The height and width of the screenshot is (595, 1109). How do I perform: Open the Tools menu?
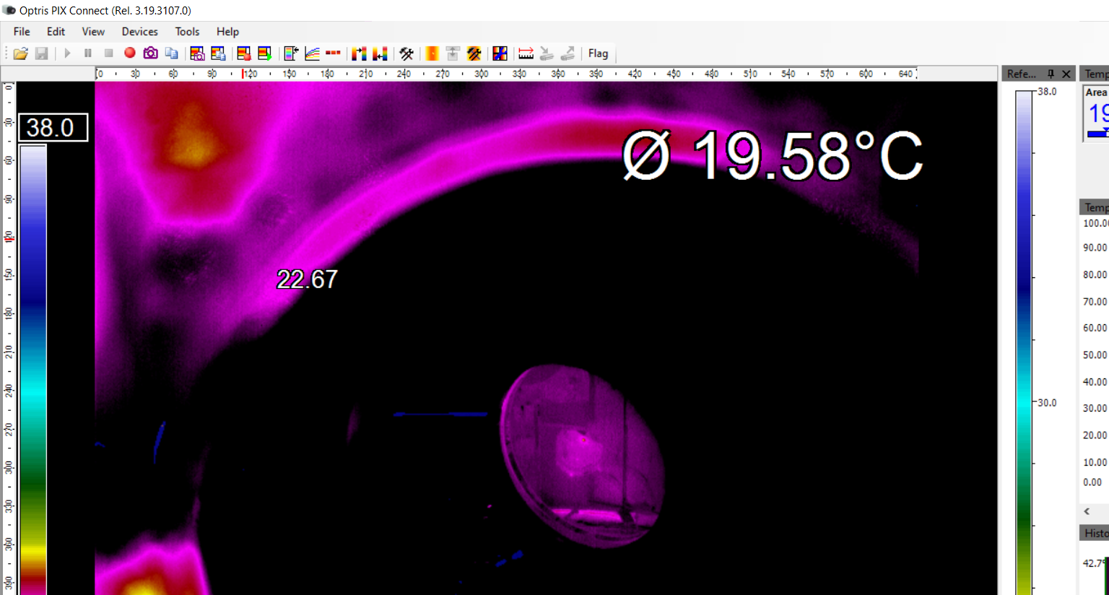pos(187,32)
